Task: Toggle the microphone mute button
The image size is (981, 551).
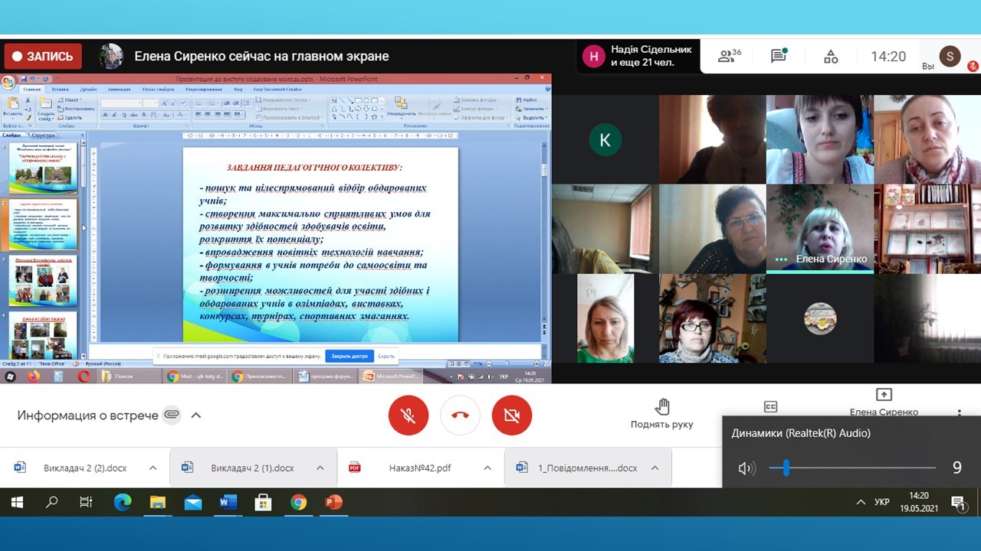Action: click(408, 416)
